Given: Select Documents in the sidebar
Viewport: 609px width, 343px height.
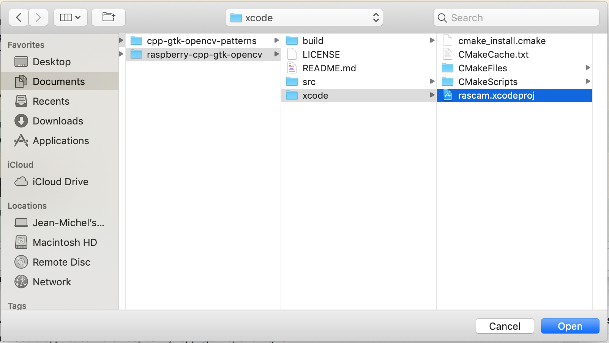Looking at the screenshot, I should coord(60,82).
